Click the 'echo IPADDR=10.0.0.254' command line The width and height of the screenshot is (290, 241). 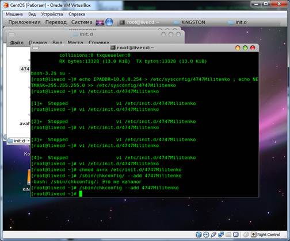click(x=144, y=79)
